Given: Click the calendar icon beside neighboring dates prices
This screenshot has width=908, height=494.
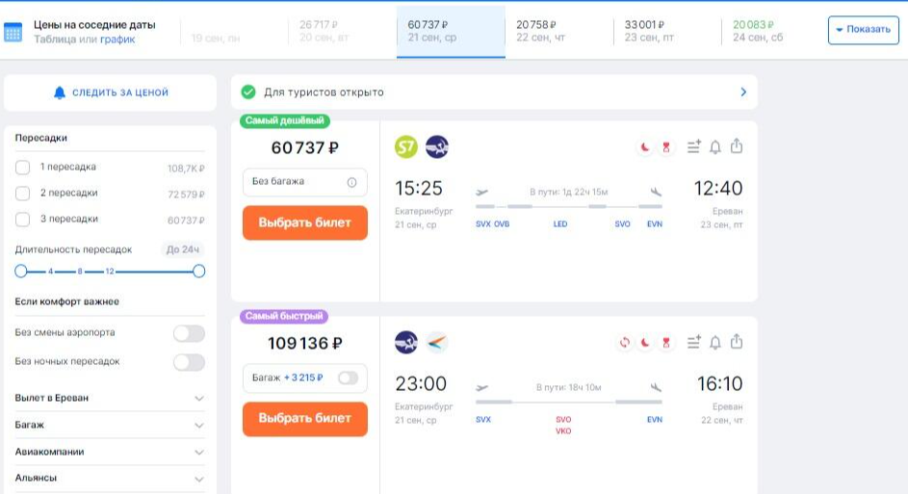Looking at the screenshot, I should [13, 33].
